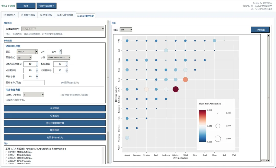Screen dimensions: 276x168
Task: Click the 导出当前图表数据 button
Action: pyautogui.click(x=55, y=123)
